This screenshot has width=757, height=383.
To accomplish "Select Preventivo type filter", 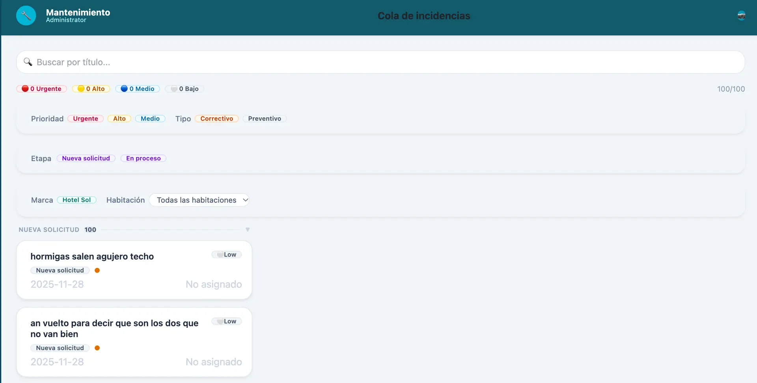I will tap(265, 119).
